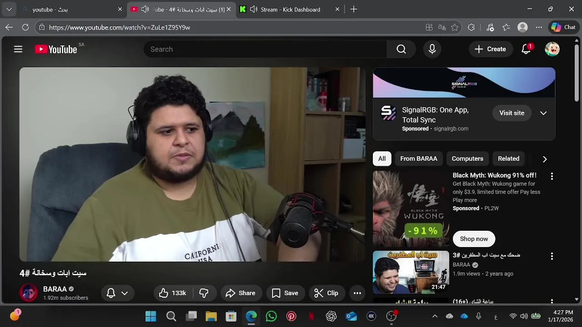View site information lock icon
The height and width of the screenshot is (327, 582).
tap(42, 27)
